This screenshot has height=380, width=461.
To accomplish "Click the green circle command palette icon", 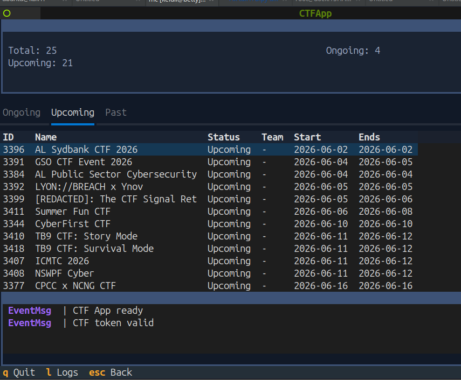I will (7, 13).
